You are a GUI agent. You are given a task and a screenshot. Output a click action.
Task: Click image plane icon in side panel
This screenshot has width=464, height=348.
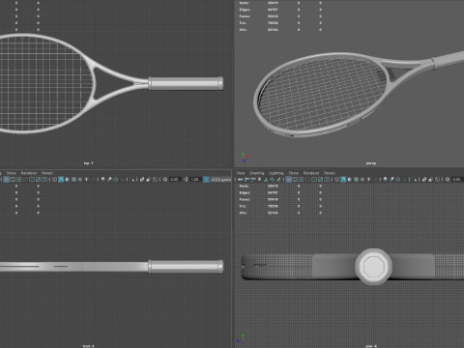[266, 179]
